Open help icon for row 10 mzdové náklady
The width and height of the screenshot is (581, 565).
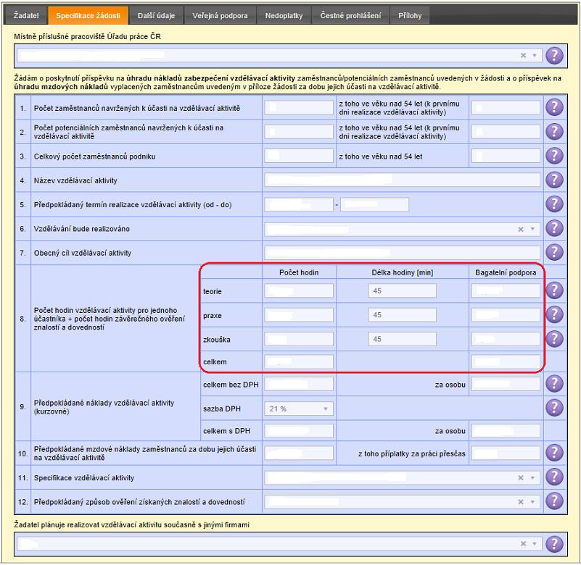tap(554, 453)
